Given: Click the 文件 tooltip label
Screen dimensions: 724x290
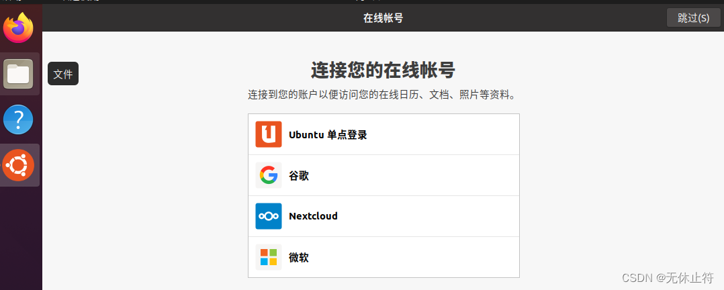Looking at the screenshot, I should pos(63,74).
